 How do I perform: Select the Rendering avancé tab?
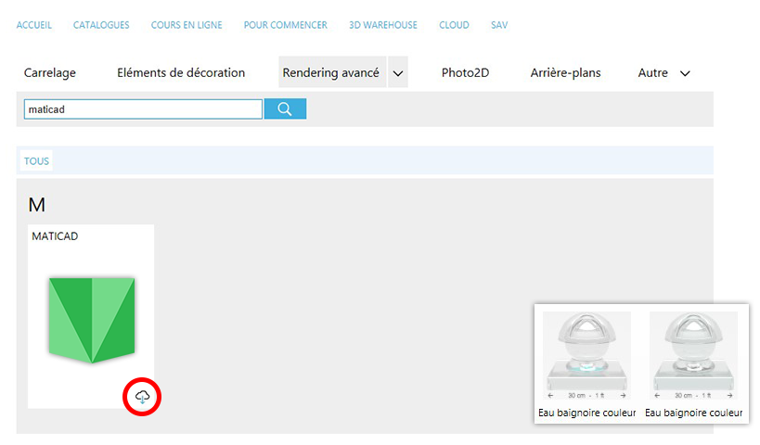coord(332,72)
